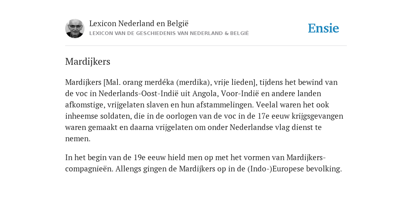Click the word "nemen." ending the first paragraph
412x206 pixels.
(78, 139)
